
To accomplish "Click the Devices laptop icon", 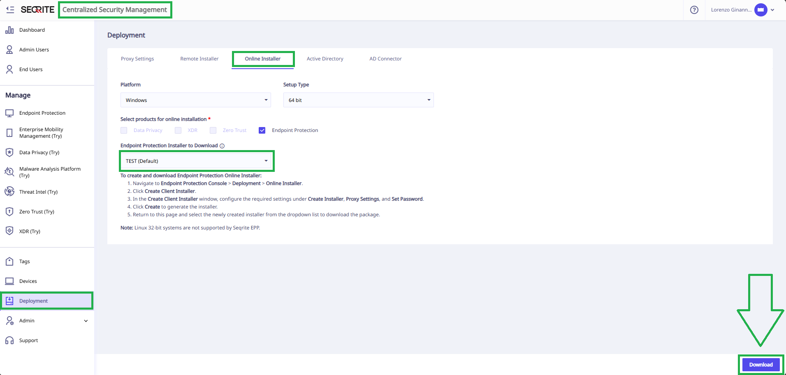I will tap(9, 281).
